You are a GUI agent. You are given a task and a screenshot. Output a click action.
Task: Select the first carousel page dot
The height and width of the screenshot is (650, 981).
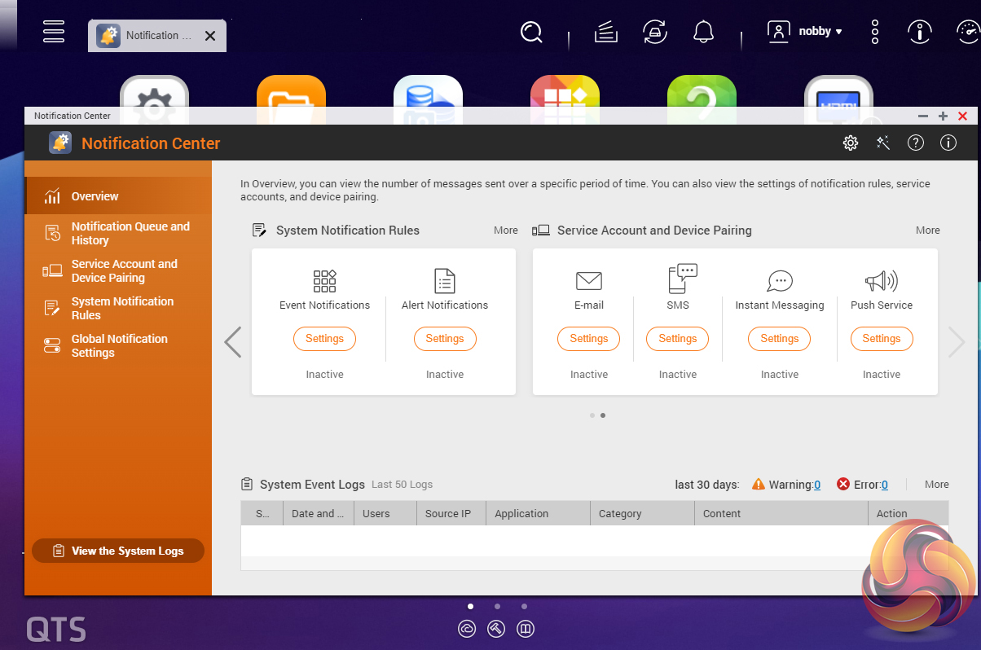click(592, 415)
